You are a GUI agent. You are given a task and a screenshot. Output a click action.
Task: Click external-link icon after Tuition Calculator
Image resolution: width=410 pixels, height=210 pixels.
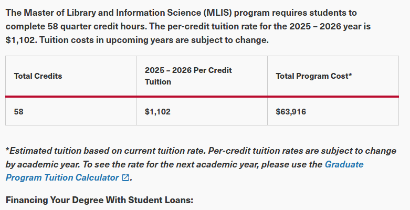(125, 177)
